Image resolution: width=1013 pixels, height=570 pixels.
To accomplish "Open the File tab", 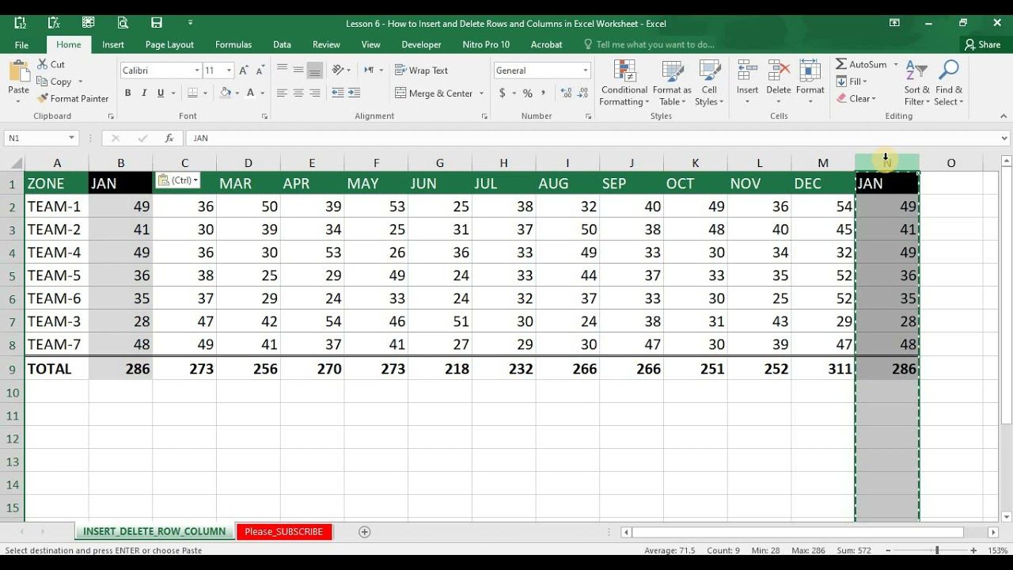I will [21, 44].
